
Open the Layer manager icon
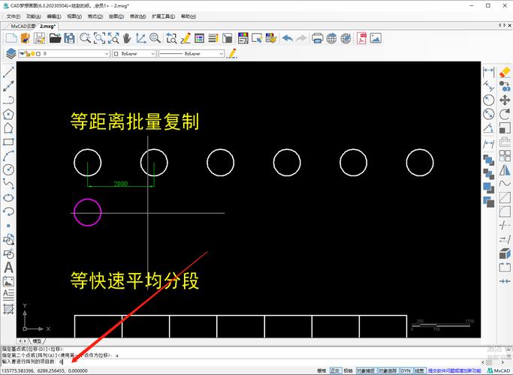tap(11, 54)
